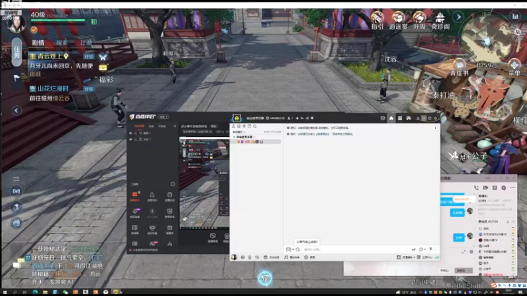Image resolution: width=527 pixels, height=296 pixels.
Task: Tap the glowing skill emblem at bottom center
Action: (x=265, y=278)
